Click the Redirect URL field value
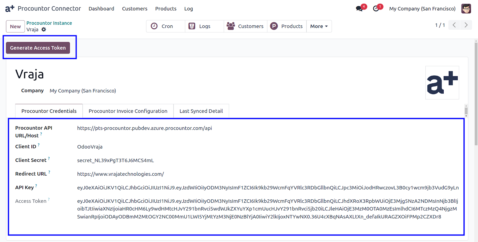This screenshot has width=478, height=242. (x=120, y=174)
